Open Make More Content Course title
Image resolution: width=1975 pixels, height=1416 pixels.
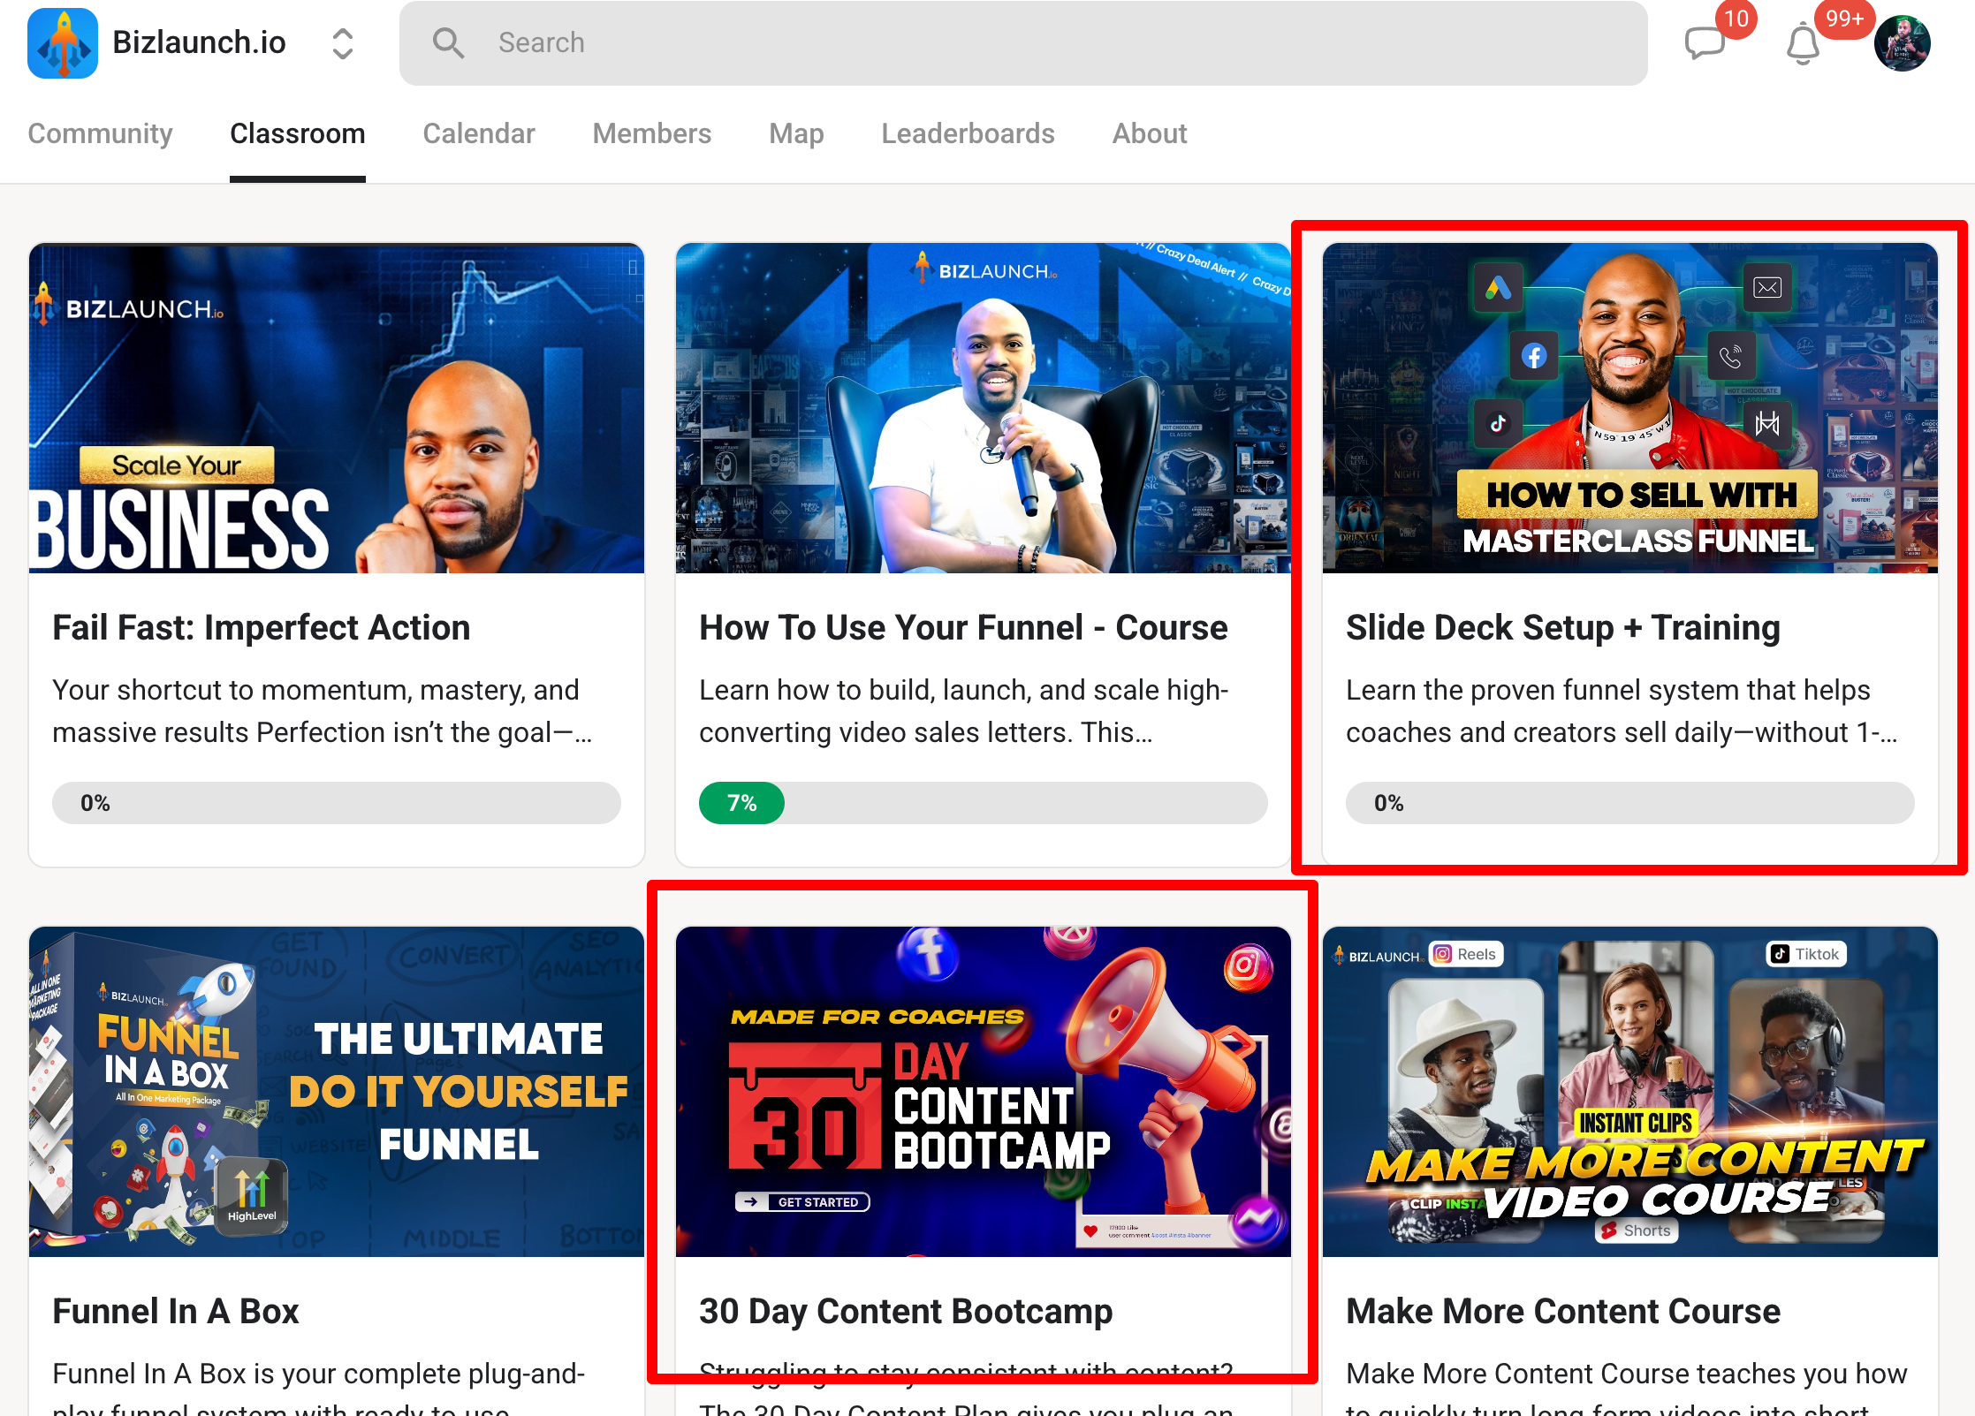click(x=1562, y=1312)
